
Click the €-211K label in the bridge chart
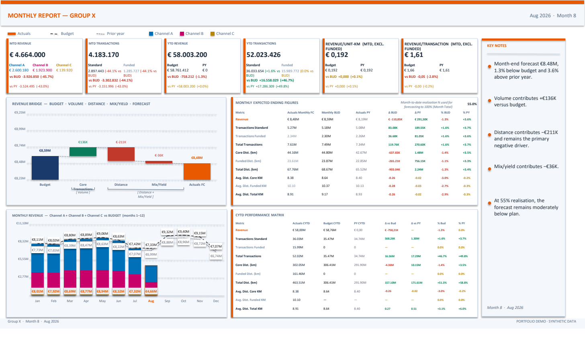pos(121,142)
